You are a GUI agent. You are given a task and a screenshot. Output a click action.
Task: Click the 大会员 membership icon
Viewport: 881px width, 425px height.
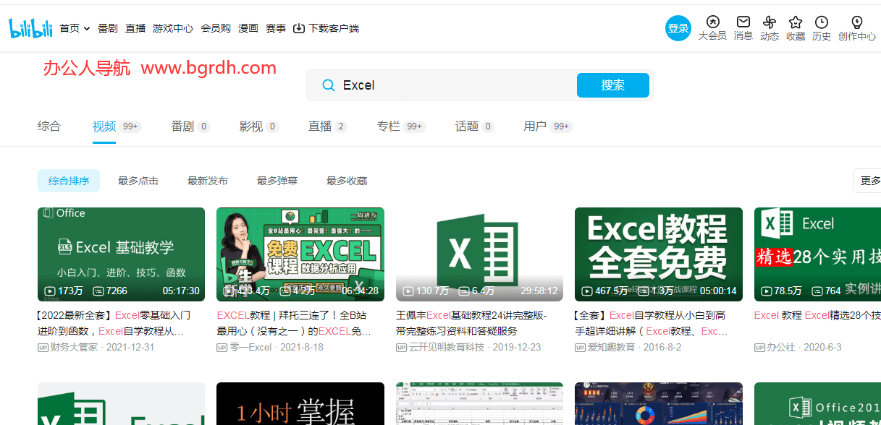712,23
